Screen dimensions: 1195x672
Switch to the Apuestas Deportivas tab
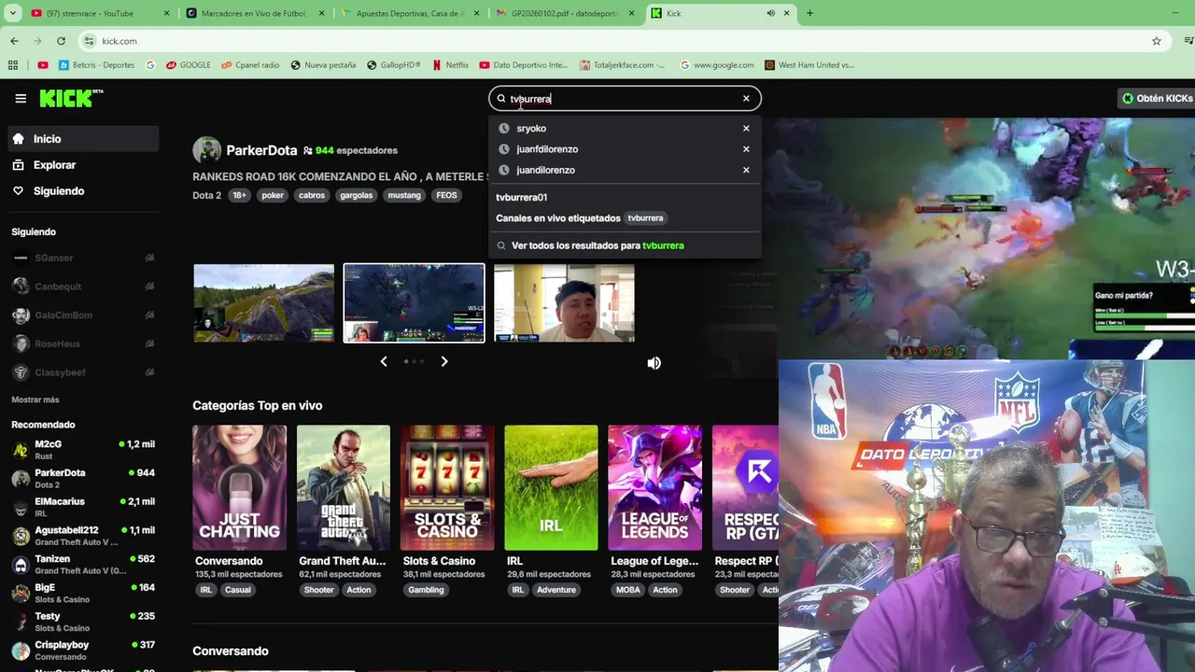(409, 13)
